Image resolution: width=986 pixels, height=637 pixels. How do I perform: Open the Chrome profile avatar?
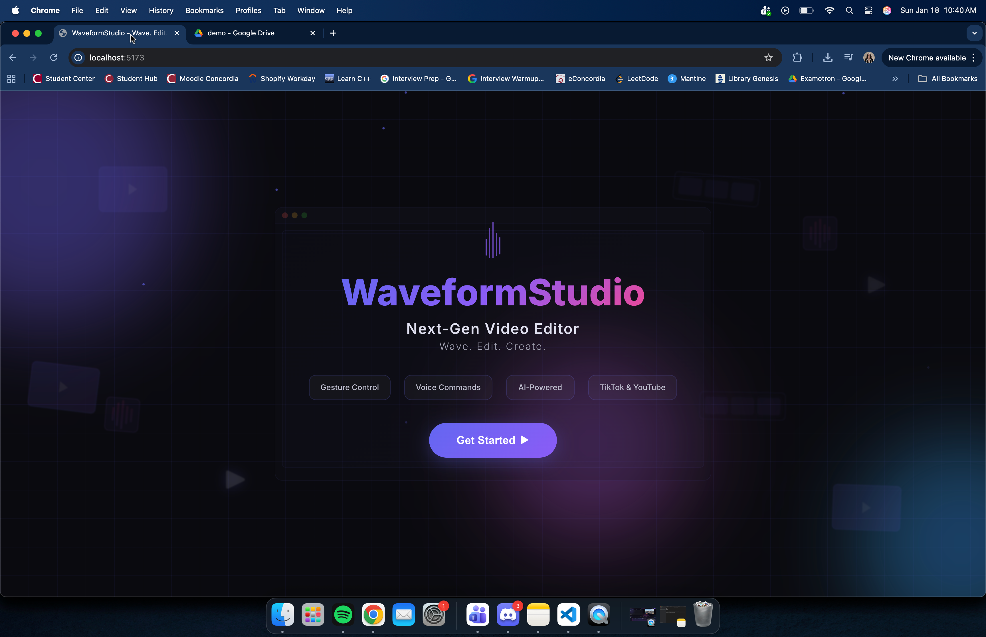coord(868,58)
